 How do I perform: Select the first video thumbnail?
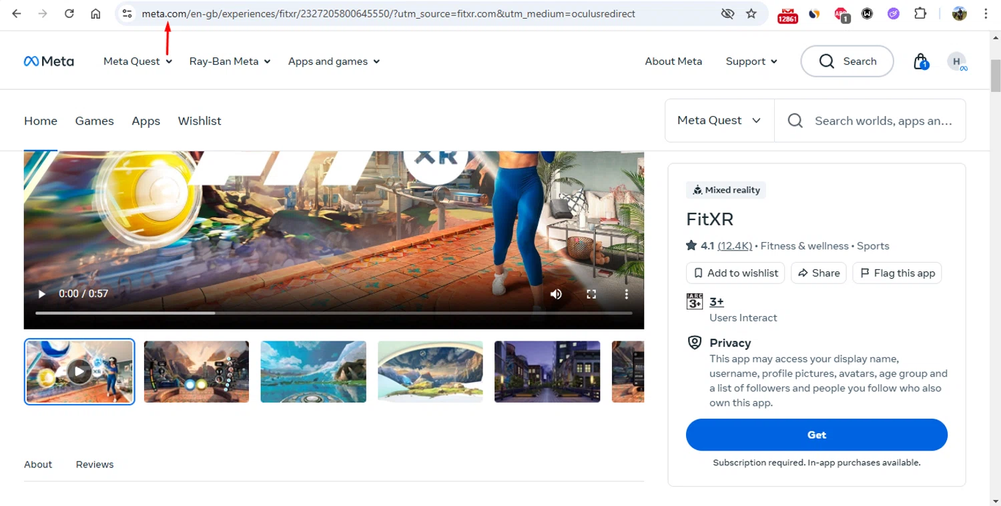[79, 371]
